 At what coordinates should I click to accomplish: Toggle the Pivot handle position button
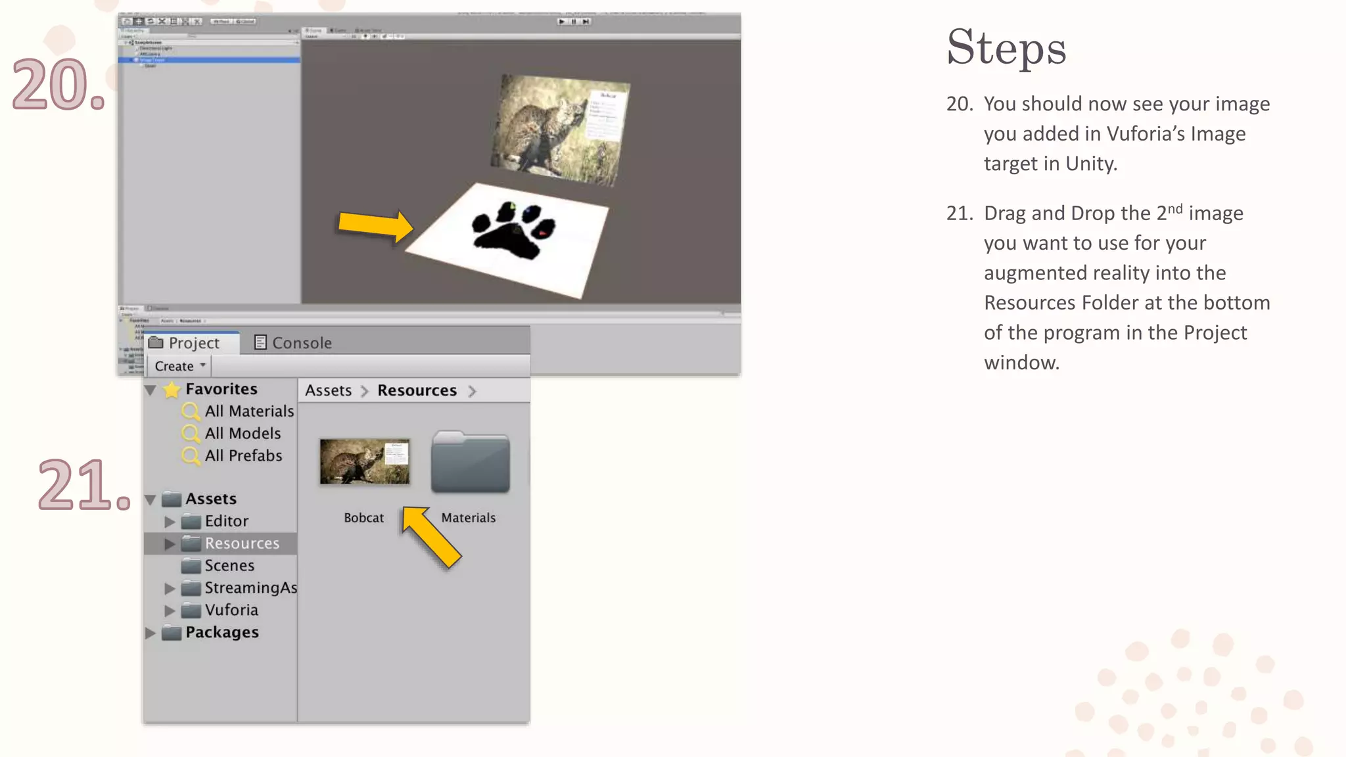click(221, 21)
